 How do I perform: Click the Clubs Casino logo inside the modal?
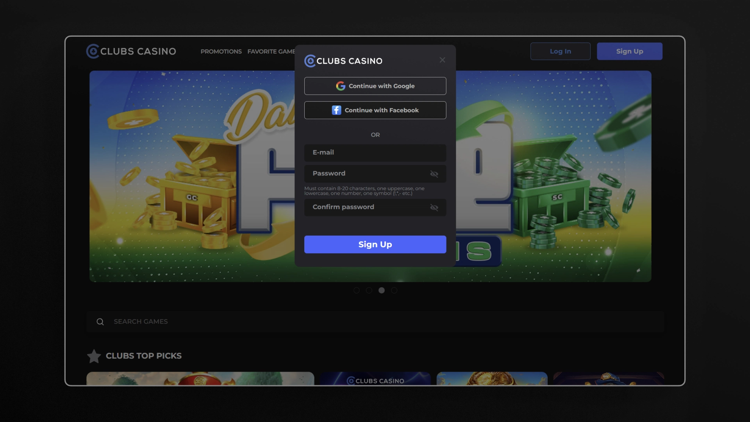(343, 61)
